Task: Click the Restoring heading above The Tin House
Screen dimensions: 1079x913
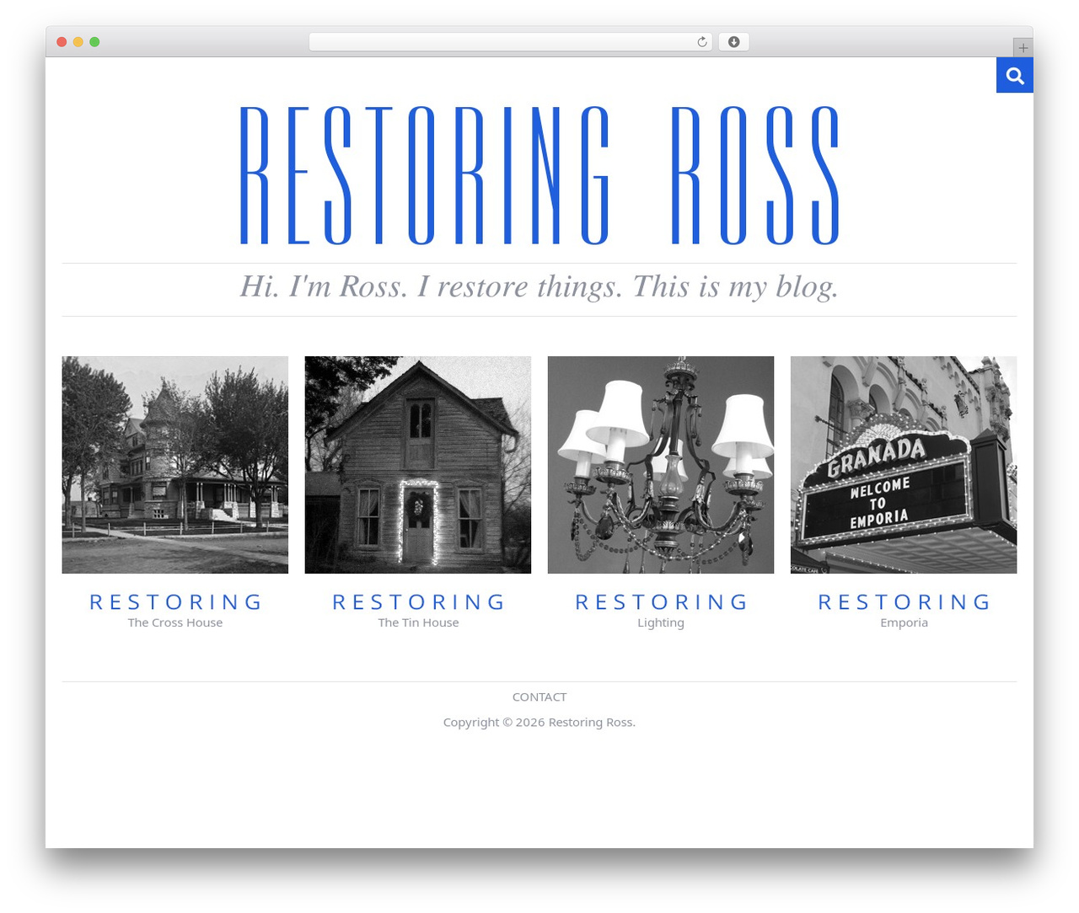Action: tap(418, 602)
